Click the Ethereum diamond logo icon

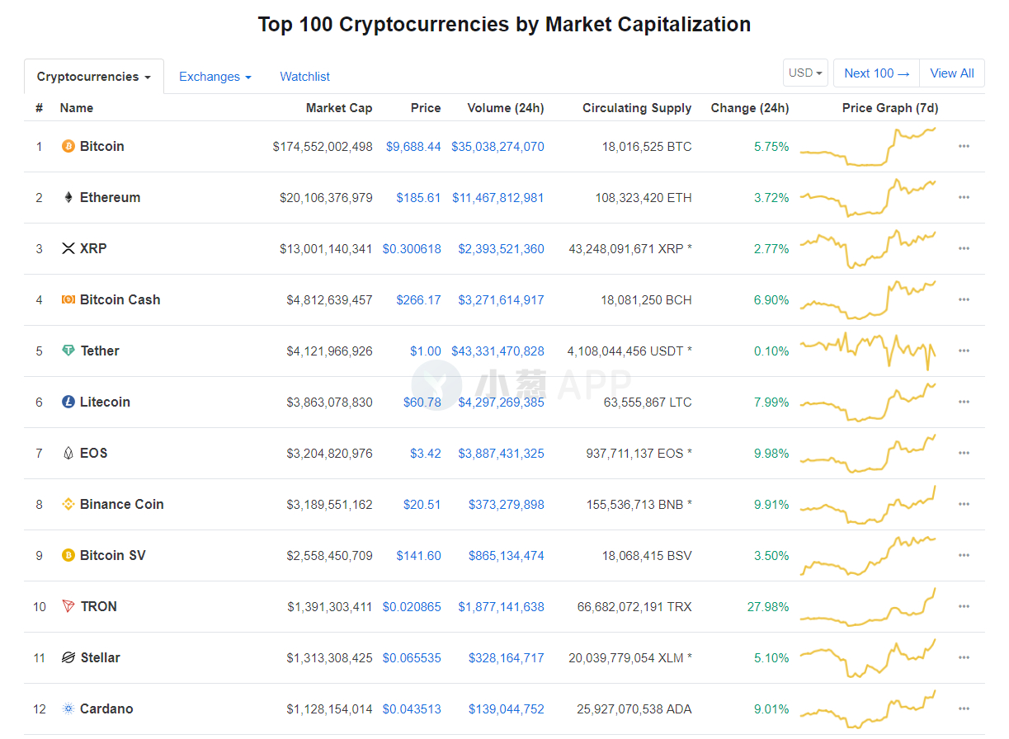click(x=68, y=198)
